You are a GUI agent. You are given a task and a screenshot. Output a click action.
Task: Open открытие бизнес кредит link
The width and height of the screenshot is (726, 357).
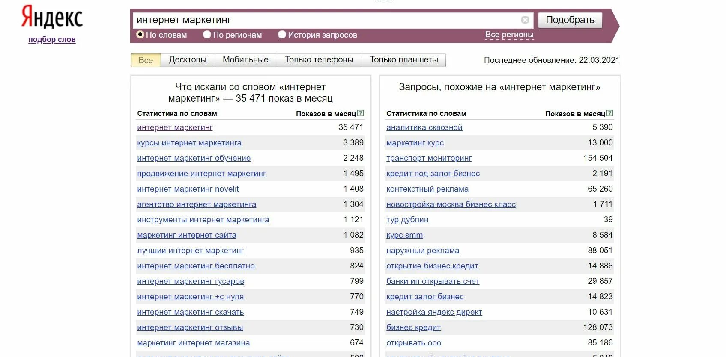[432, 266]
